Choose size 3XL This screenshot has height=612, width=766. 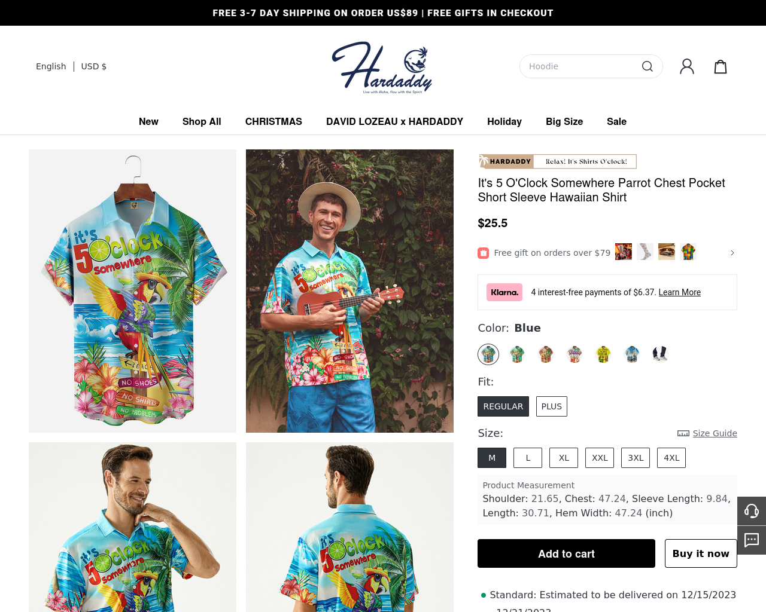(x=636, y=458)
